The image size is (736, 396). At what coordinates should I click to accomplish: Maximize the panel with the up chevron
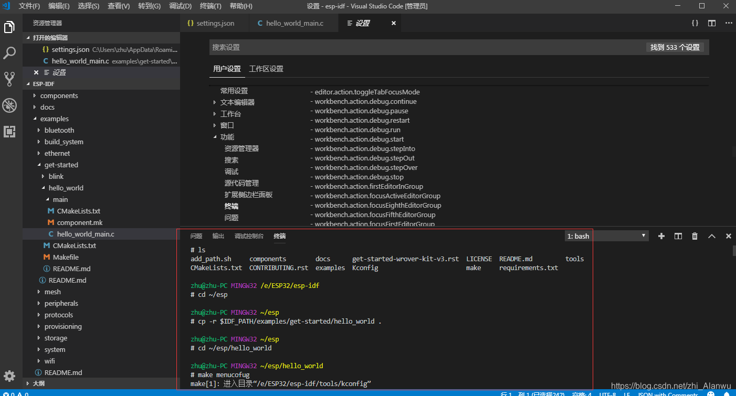(712, 236)
